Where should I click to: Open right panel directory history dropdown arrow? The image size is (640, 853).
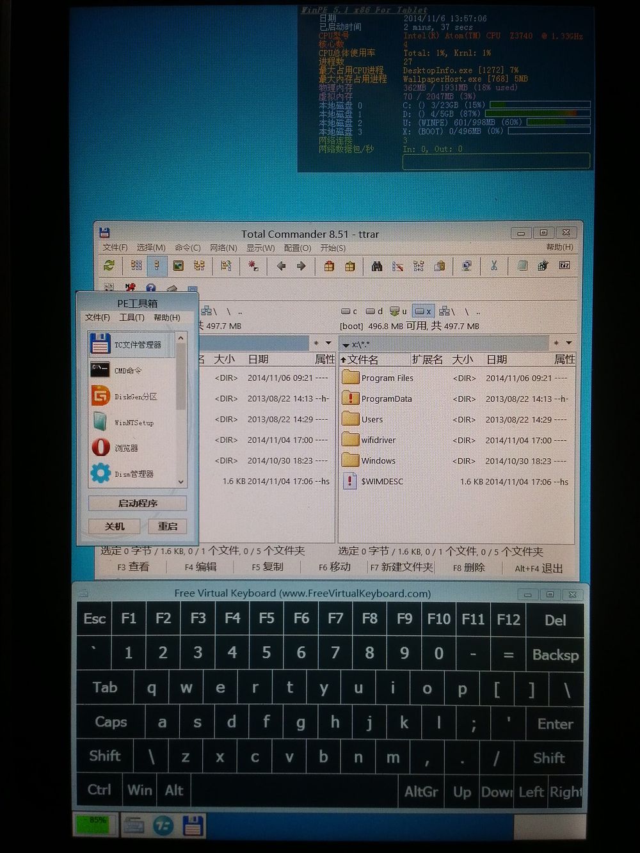[x=568, y=343]
